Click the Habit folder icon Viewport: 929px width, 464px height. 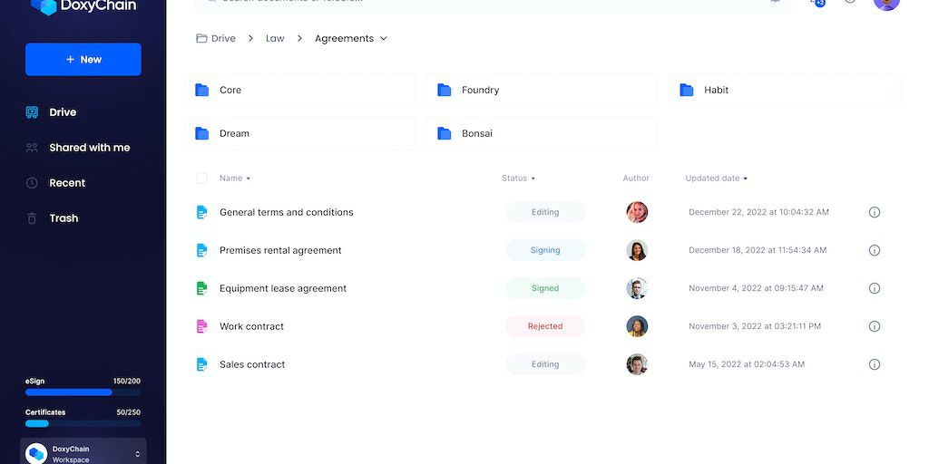click(x=687, y=90)
